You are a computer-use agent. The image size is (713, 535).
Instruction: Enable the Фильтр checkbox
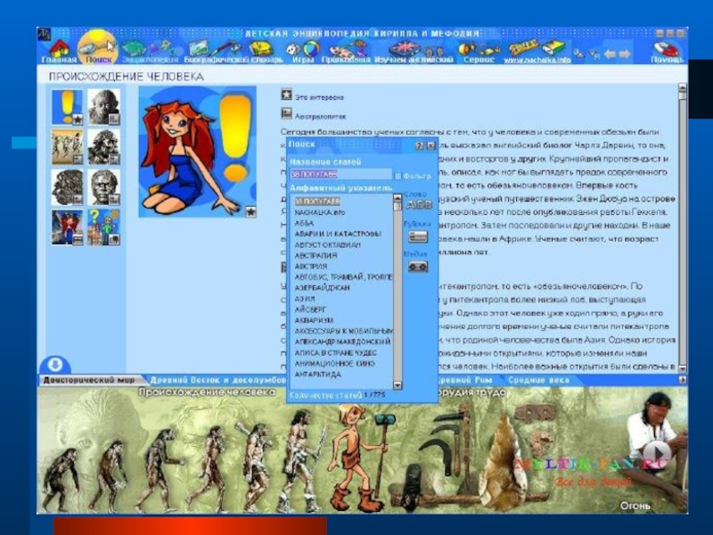(397, 176)
